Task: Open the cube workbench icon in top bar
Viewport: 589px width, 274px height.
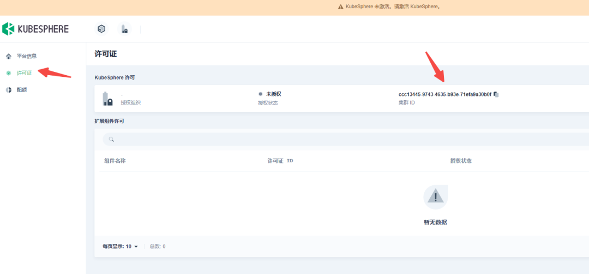Action: (101, 29)
